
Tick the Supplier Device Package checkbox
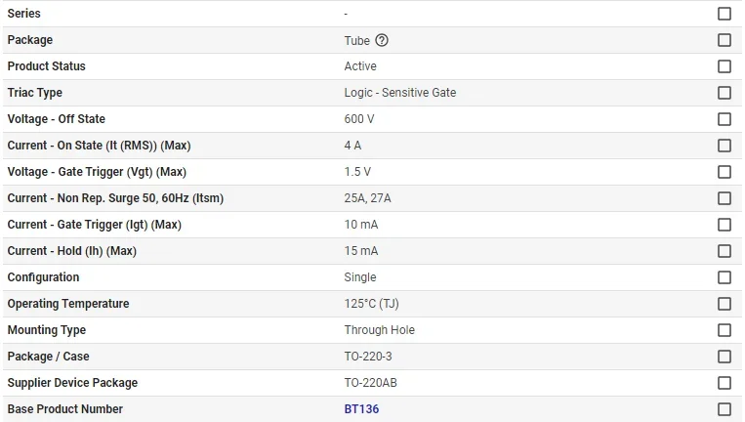(724, 383)
